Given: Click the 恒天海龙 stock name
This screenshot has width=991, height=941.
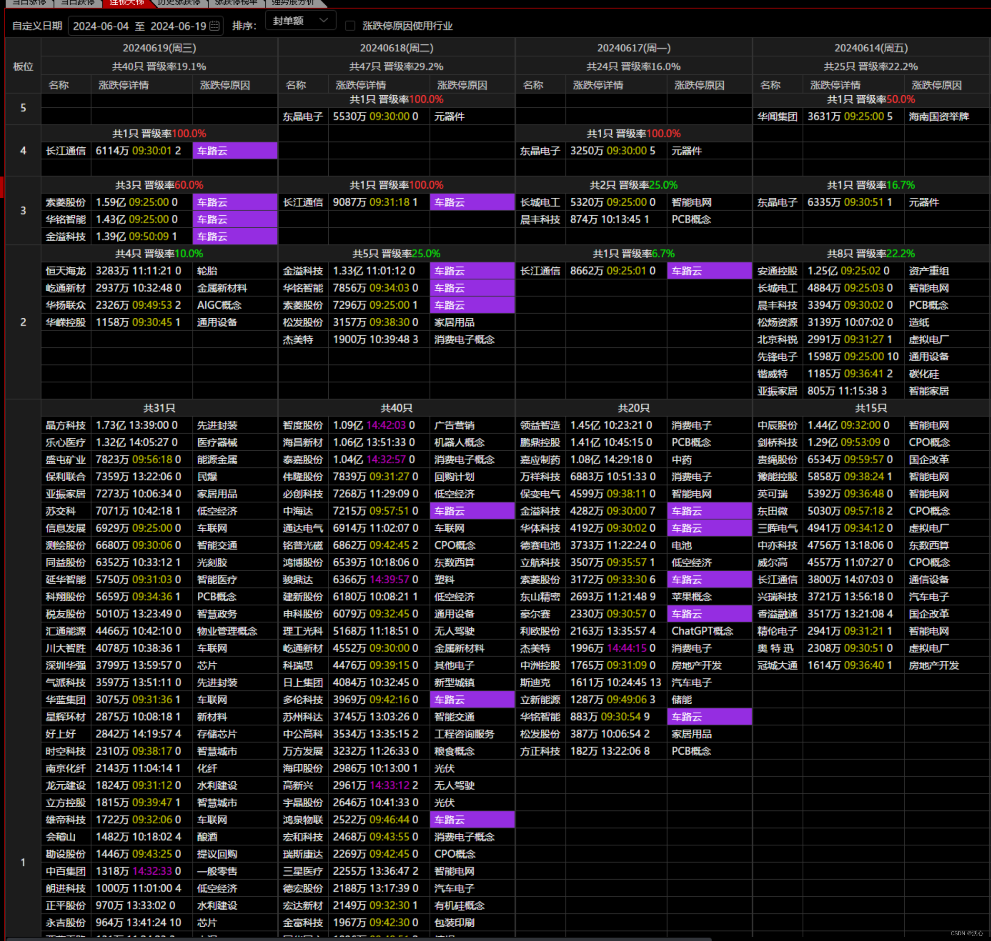Looking at the screenshot, I should (x=66, y=271).
